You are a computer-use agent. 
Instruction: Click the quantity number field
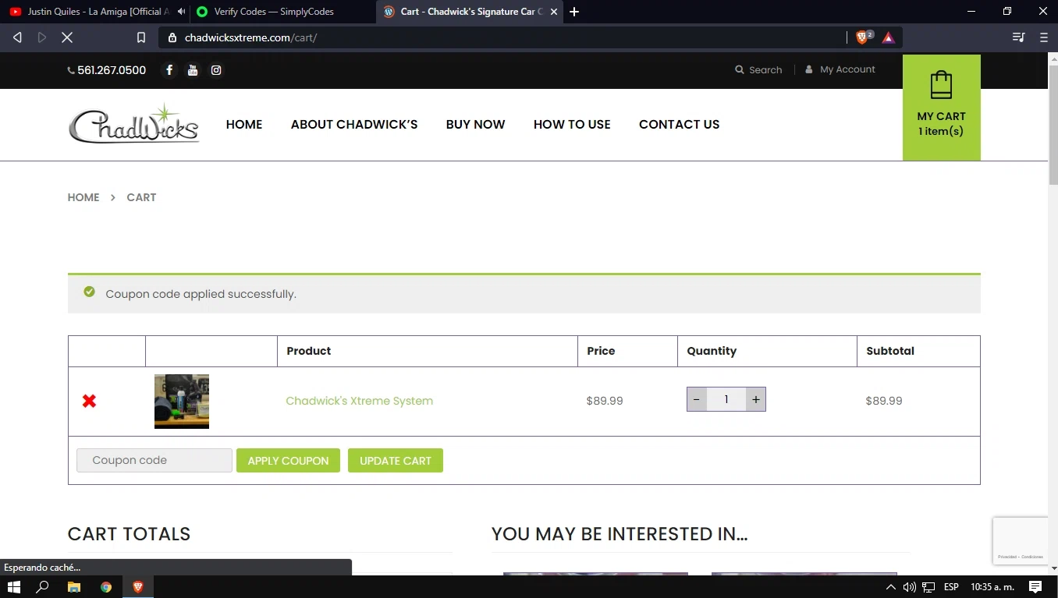coord(726,399)
